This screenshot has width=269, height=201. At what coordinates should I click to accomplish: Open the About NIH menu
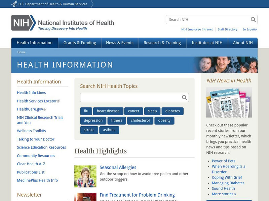point(243,43)
